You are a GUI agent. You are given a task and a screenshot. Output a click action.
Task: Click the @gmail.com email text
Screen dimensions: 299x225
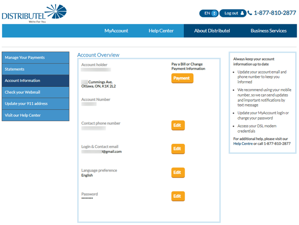[112, 152]
